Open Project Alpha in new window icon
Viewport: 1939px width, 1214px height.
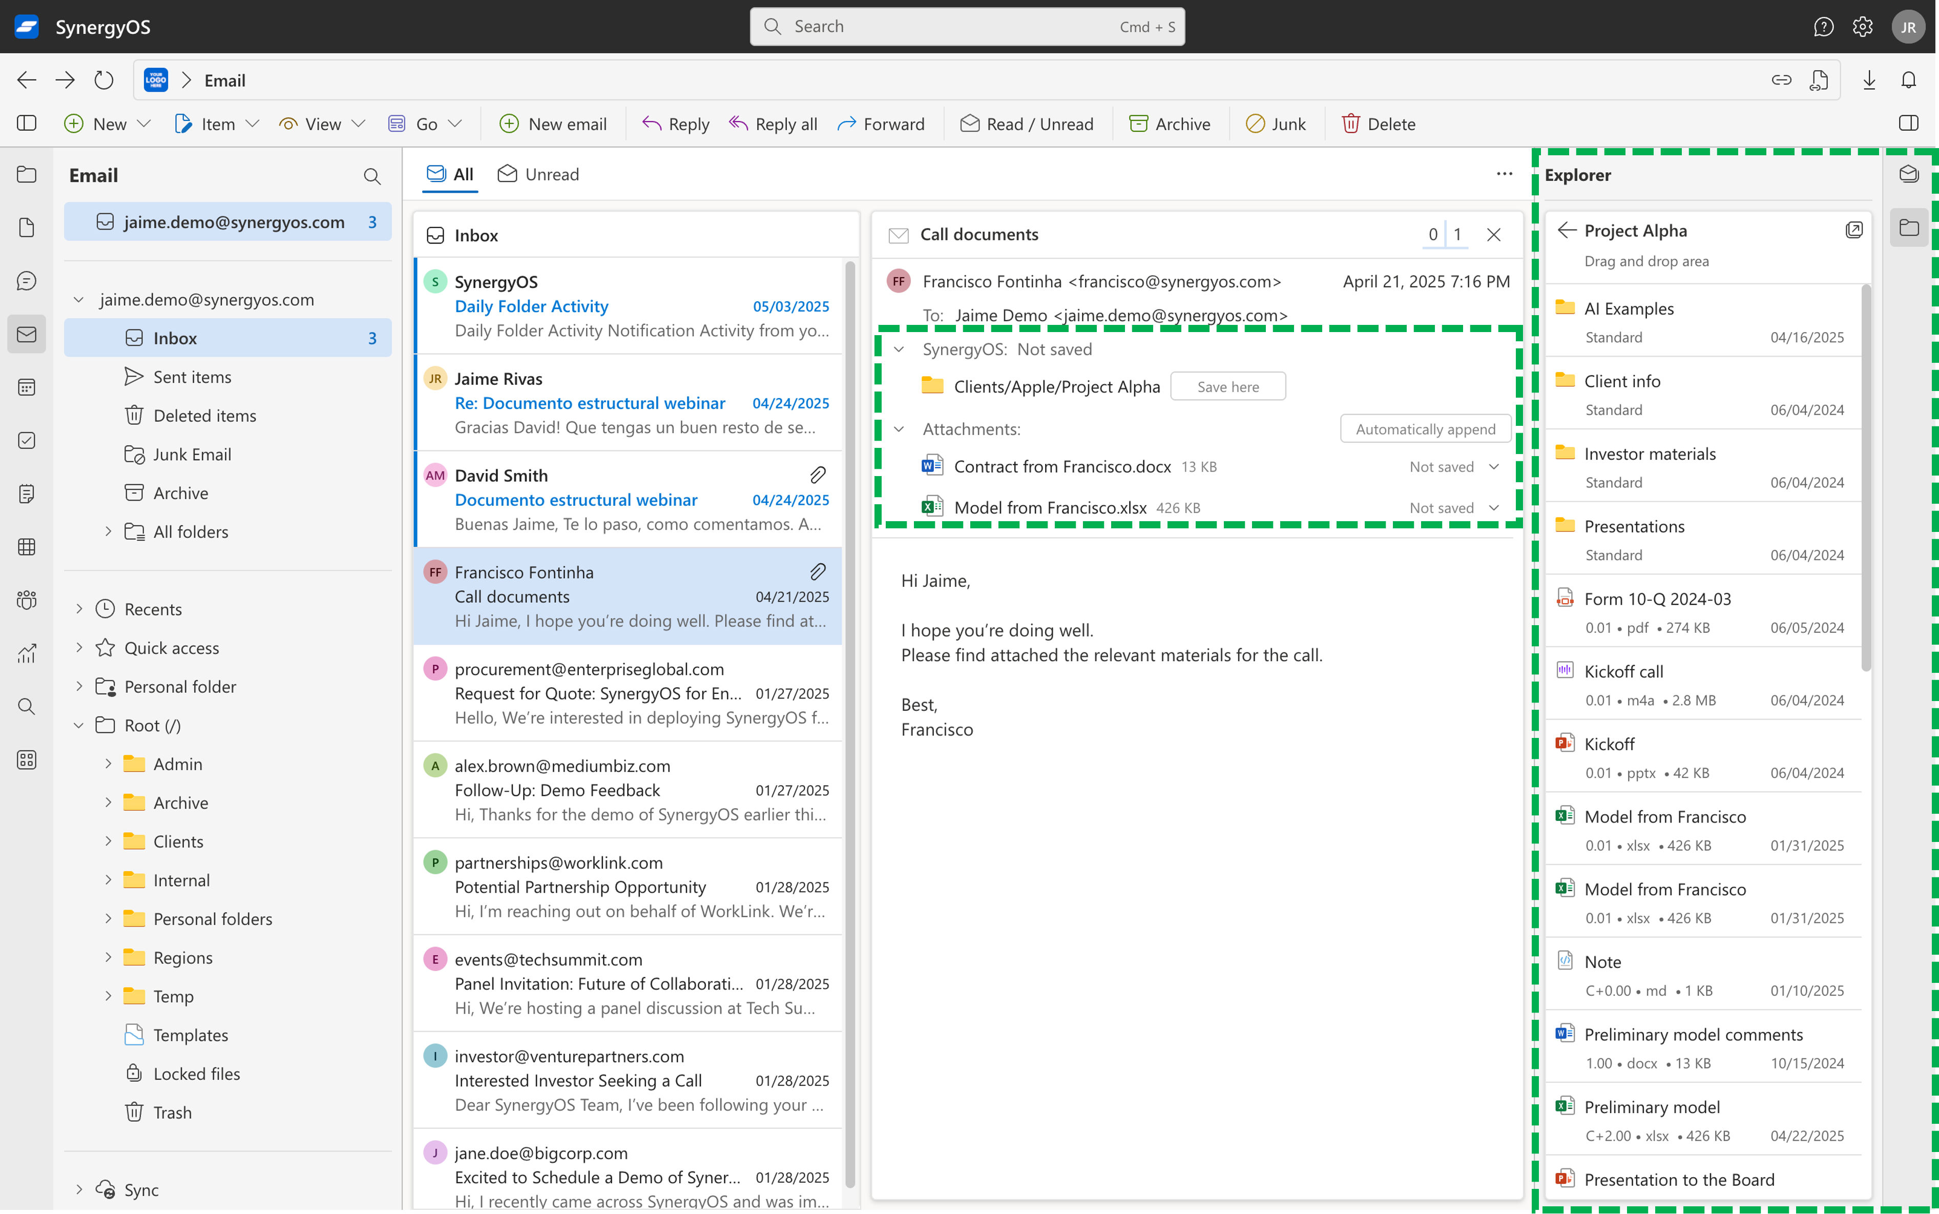point(1854,231)
